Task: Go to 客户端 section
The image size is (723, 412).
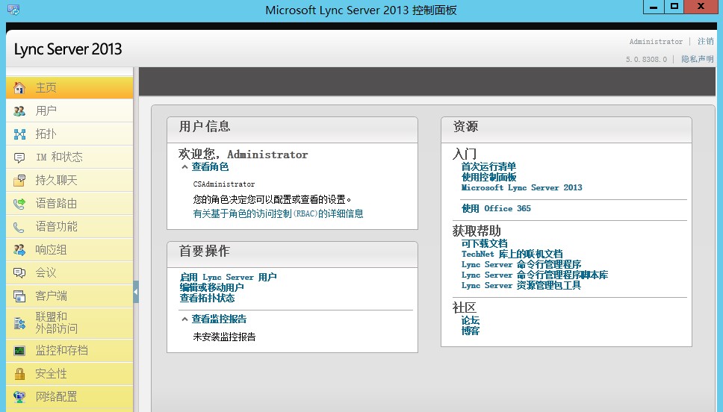Action: 69,296
